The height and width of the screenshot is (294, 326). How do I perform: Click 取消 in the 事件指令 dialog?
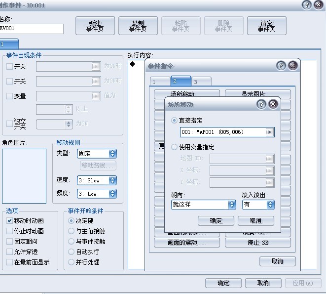[x=277, y=261]
